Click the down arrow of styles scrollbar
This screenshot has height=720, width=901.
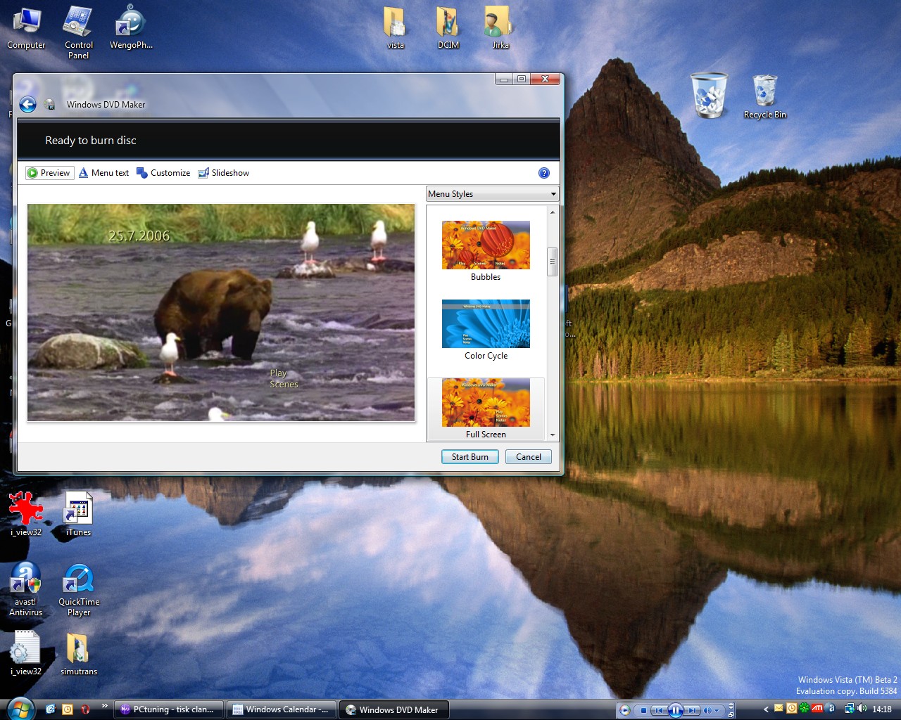coord(553,435)
